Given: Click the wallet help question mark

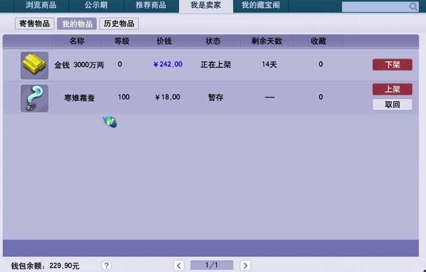Looking at the screenshot, I should click(x=107, y=265).
